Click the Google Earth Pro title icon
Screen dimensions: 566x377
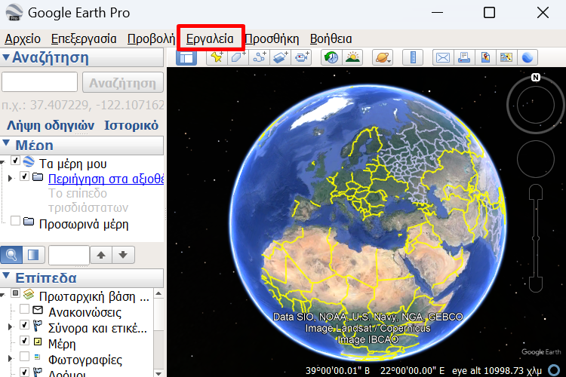(14, 13)
